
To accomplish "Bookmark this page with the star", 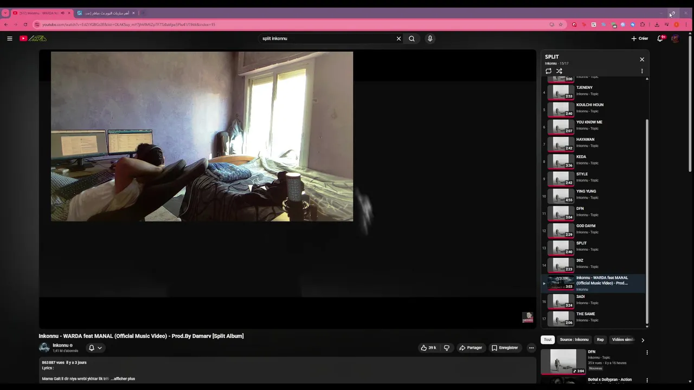I will pyautogui.click(x=561, y=24).
